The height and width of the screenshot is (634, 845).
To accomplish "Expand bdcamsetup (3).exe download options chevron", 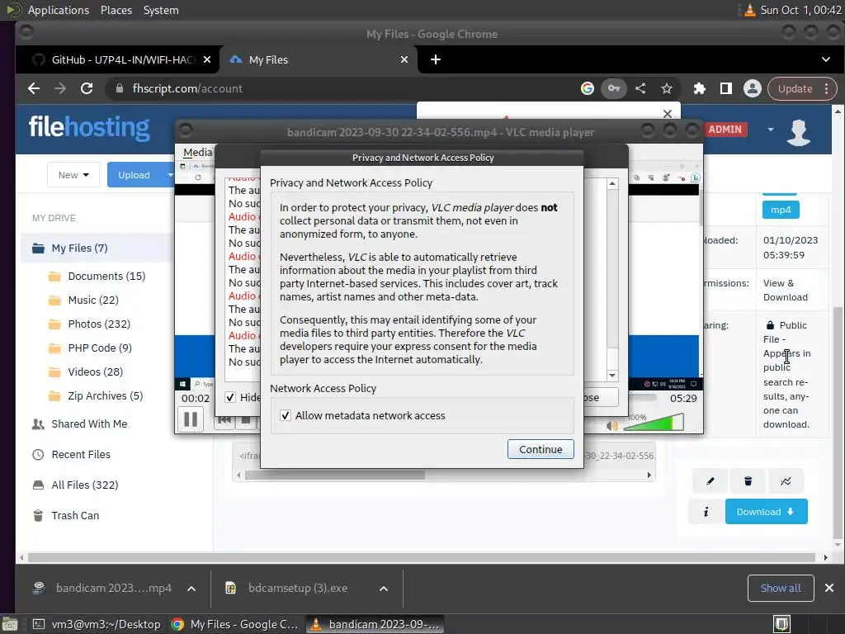I will tap(384, 589).
